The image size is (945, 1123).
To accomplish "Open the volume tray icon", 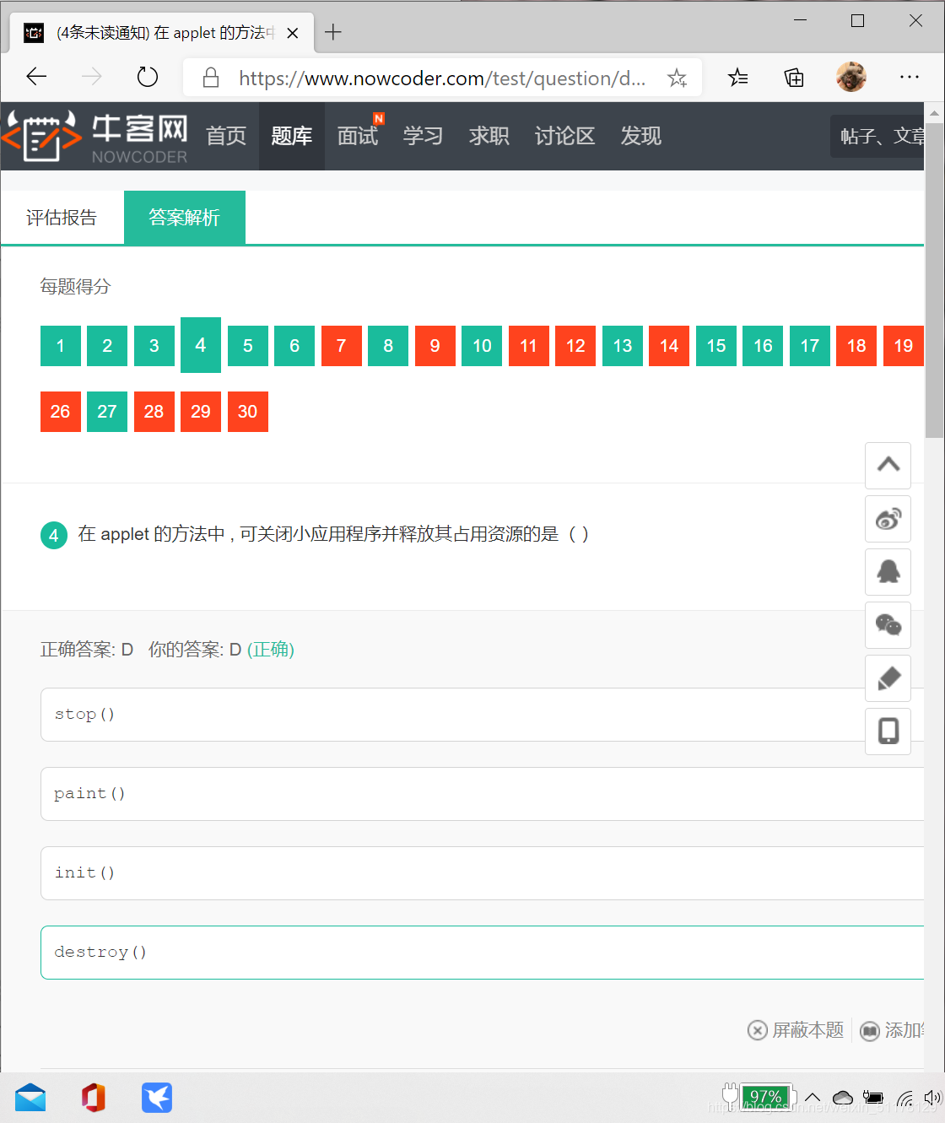I will 932,1098.
